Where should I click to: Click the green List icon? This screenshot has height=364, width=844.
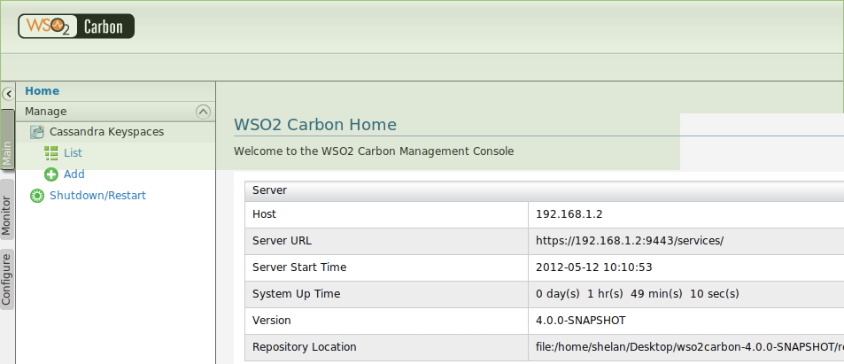(51, 153)
